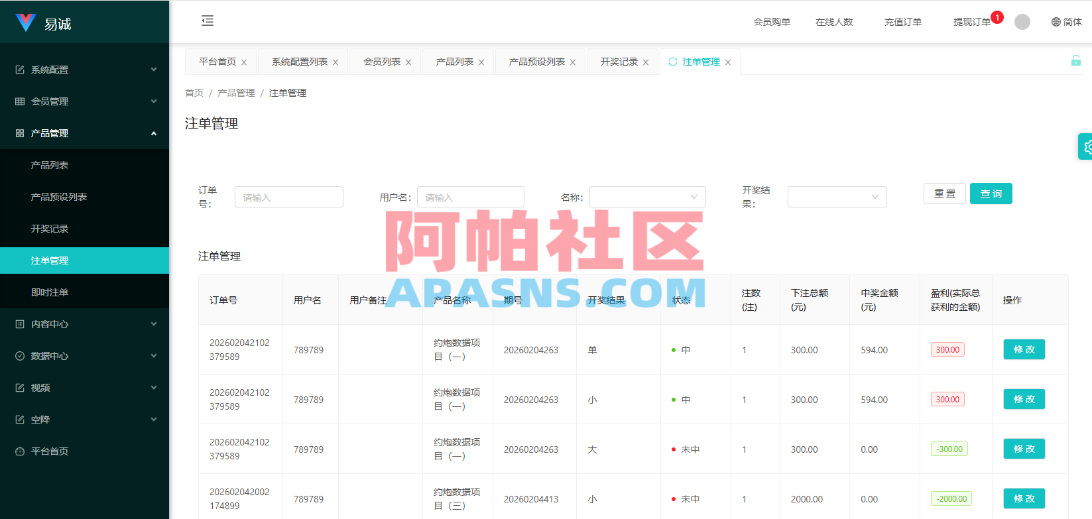1092x519 pixels.
Task: Click the lock icon beside the tabs
Action: (x=1076, y=60)
